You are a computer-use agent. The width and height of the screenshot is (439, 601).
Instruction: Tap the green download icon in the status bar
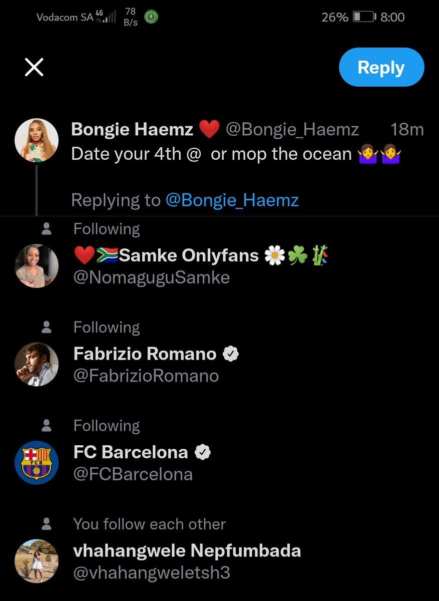[152, 17]
